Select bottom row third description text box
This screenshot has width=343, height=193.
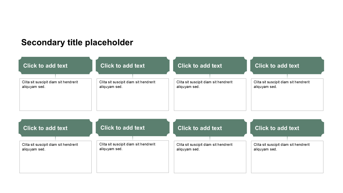click(210, 157)
